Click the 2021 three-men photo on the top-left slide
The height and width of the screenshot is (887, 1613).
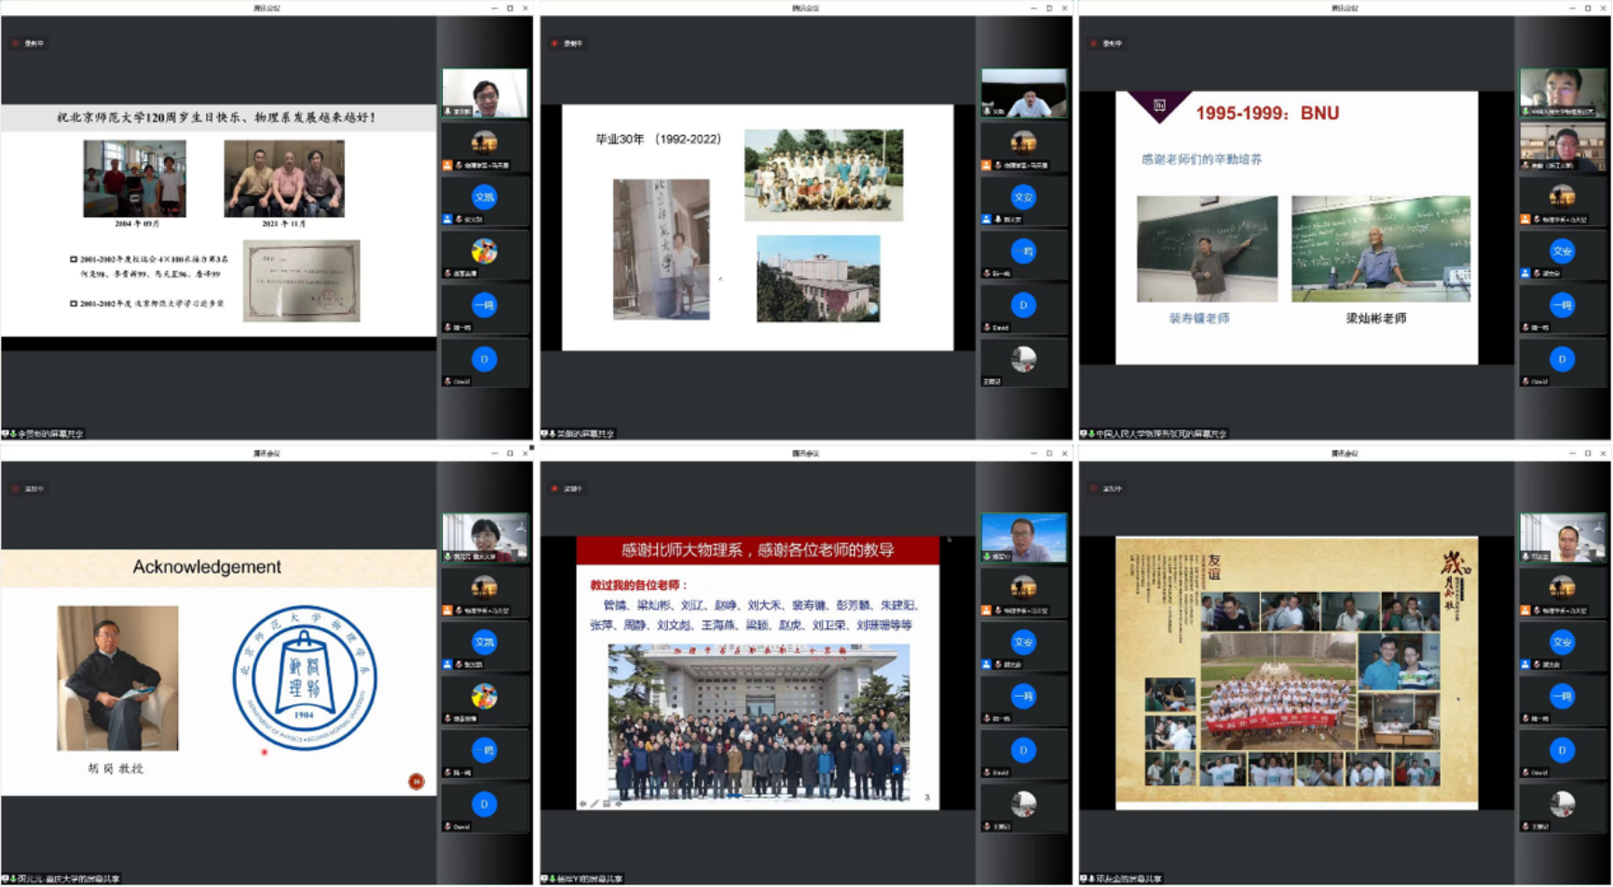tap(284, 179)
